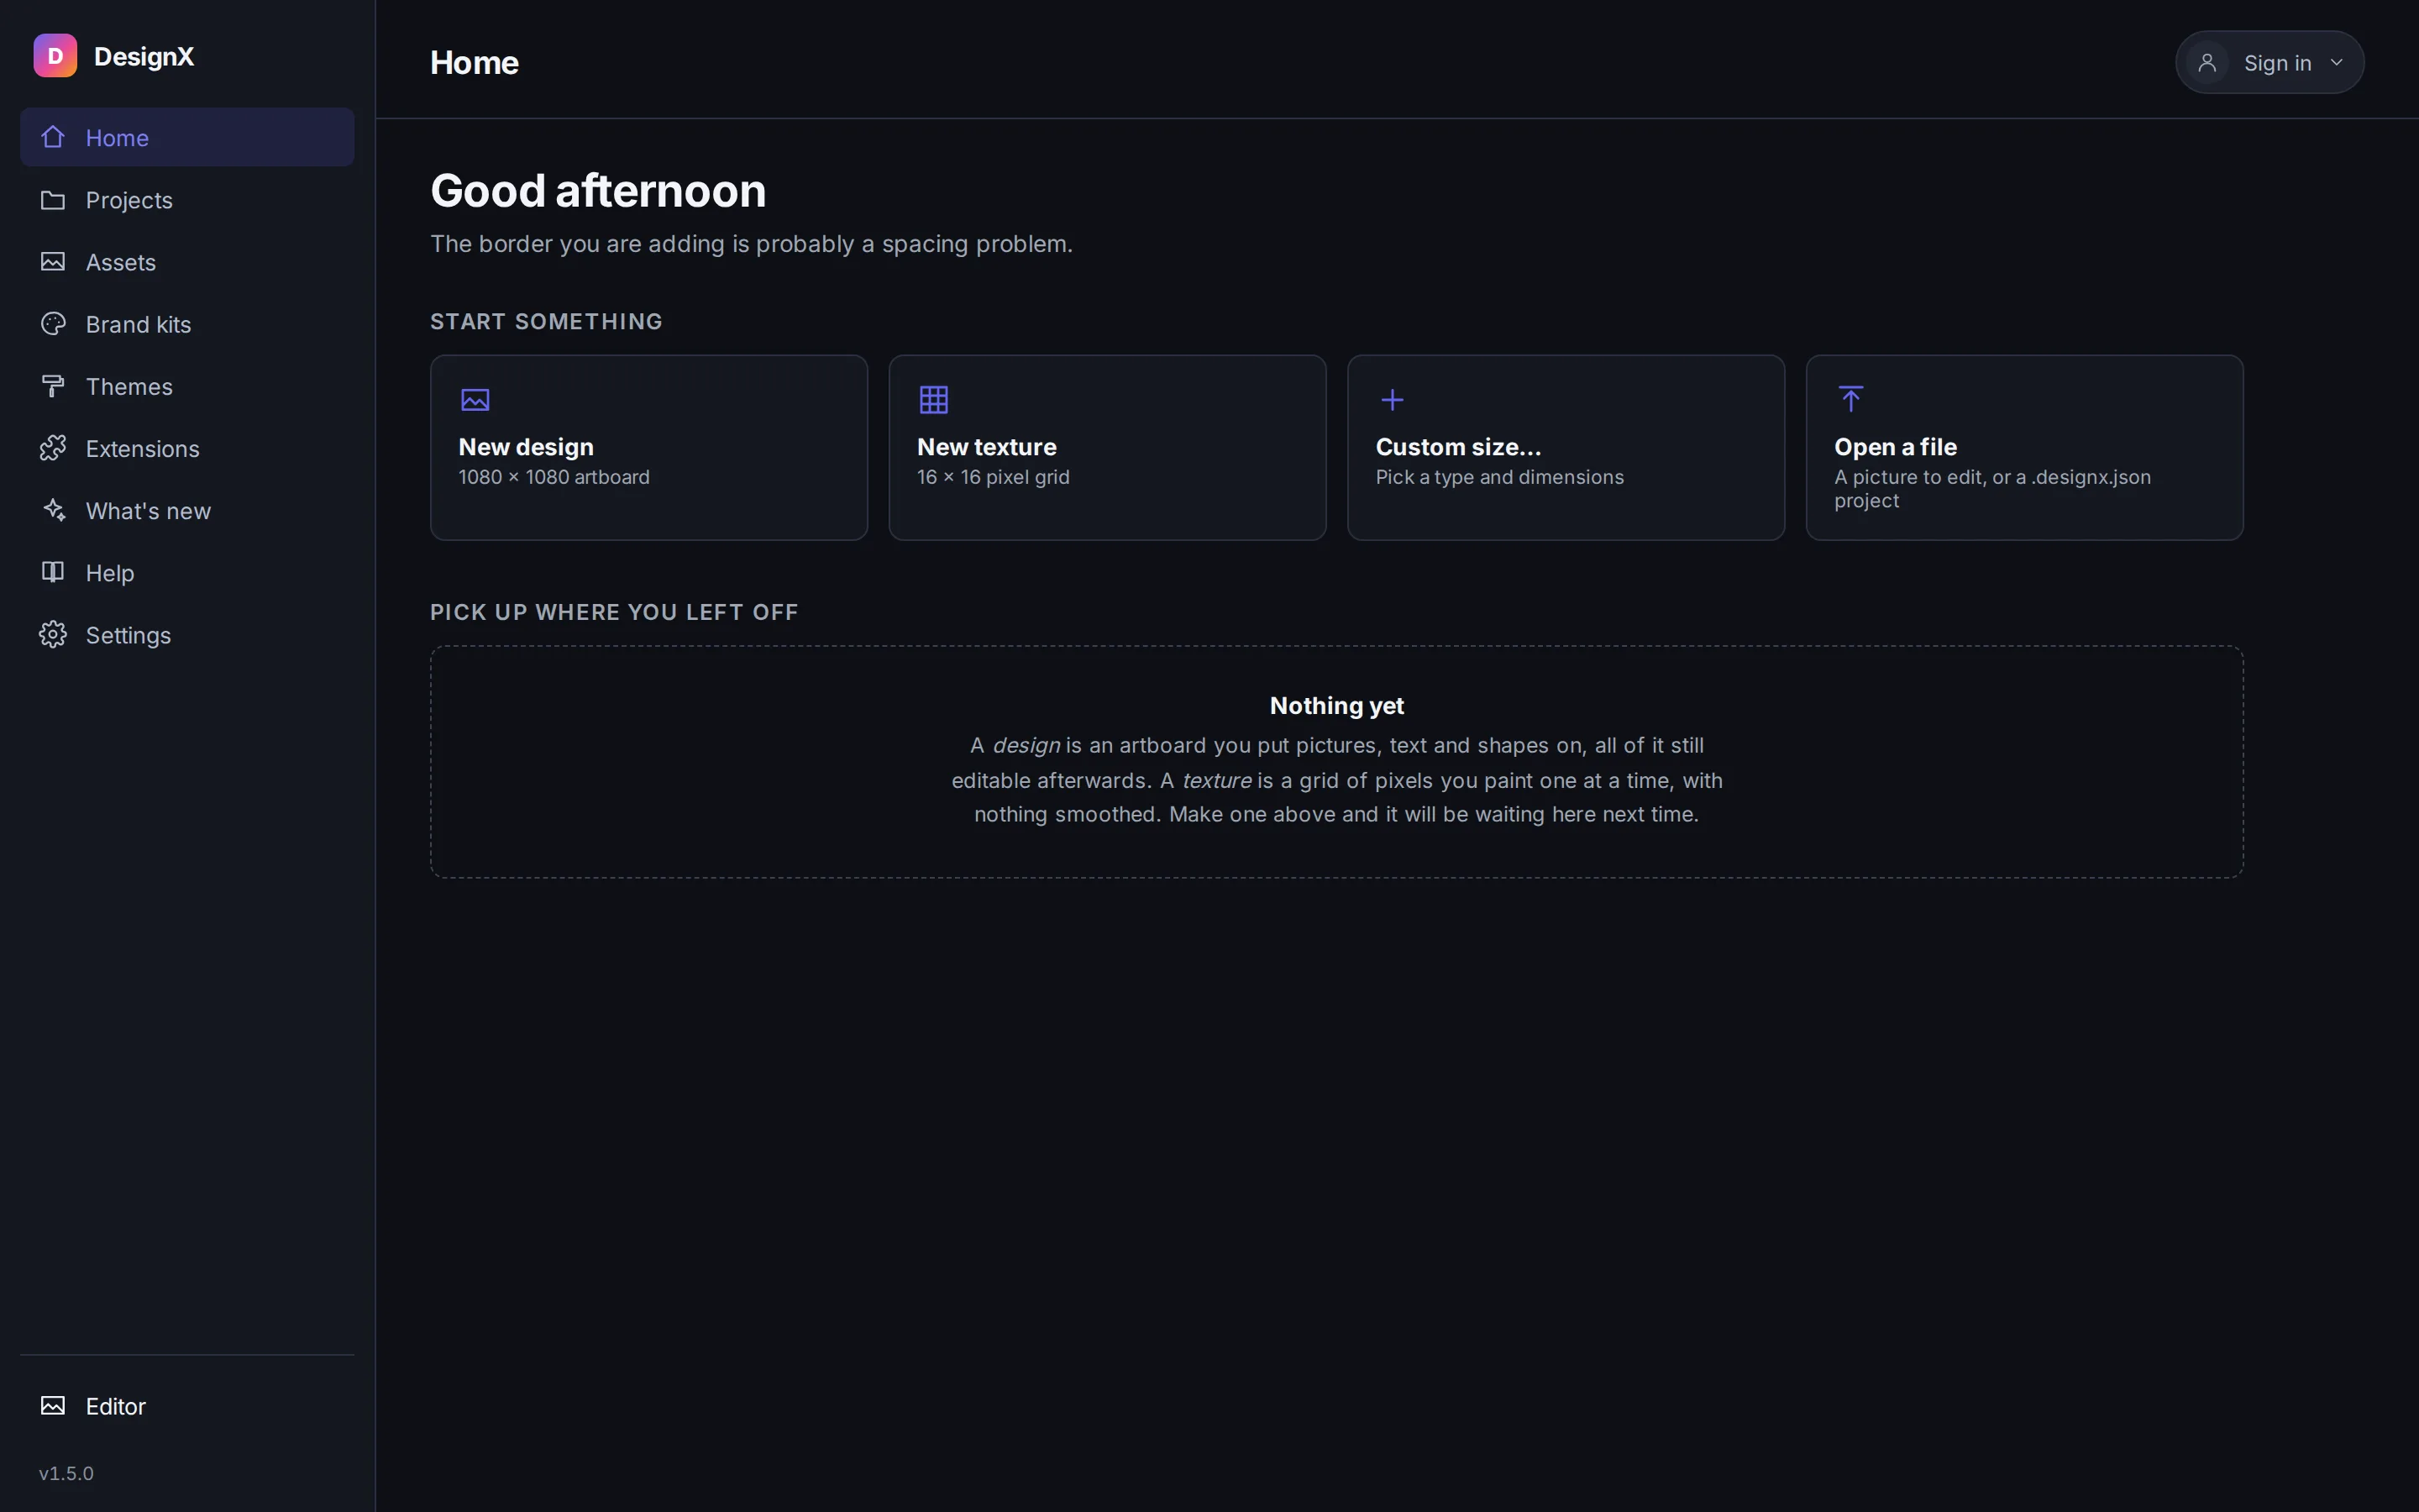
Task: Click the Custom size plus icon
Action: [1393, 400]
